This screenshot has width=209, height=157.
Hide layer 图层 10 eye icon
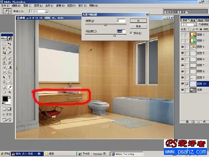[182, 84]
